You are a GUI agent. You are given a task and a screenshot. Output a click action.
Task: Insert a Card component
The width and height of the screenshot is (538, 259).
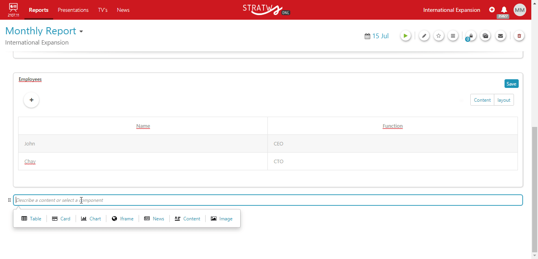pyautogui.click(x=61, y=219)
